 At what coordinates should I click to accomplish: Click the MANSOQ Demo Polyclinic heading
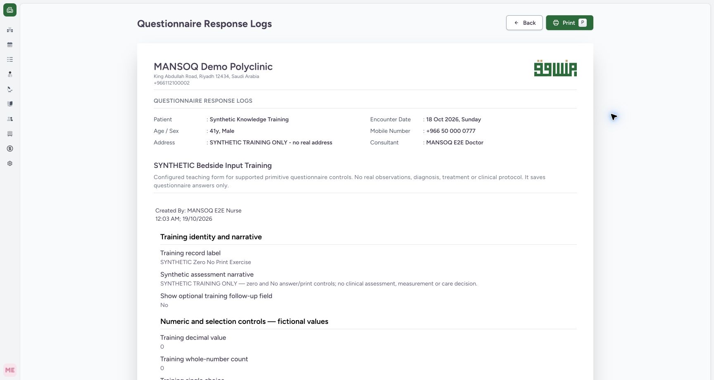click(213, 66)
